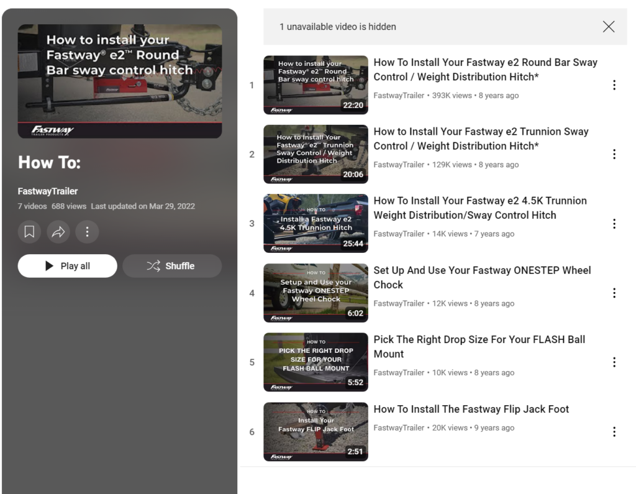Open the 22:20 Round Bar video thumbnail
636x494 pixels.
point(316,85)
